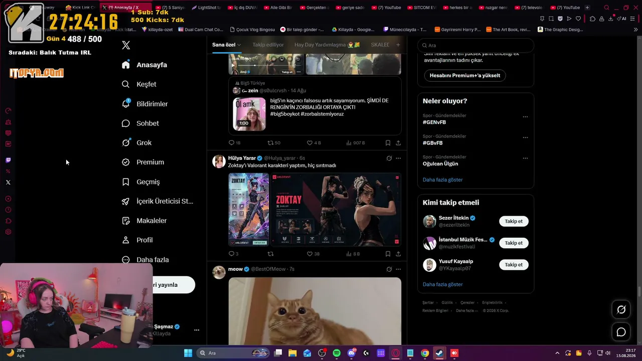This screenshot has height=361, width=642.
Task: Open Oğulcan Ülgün trending topic
Action: click(440, 163)
